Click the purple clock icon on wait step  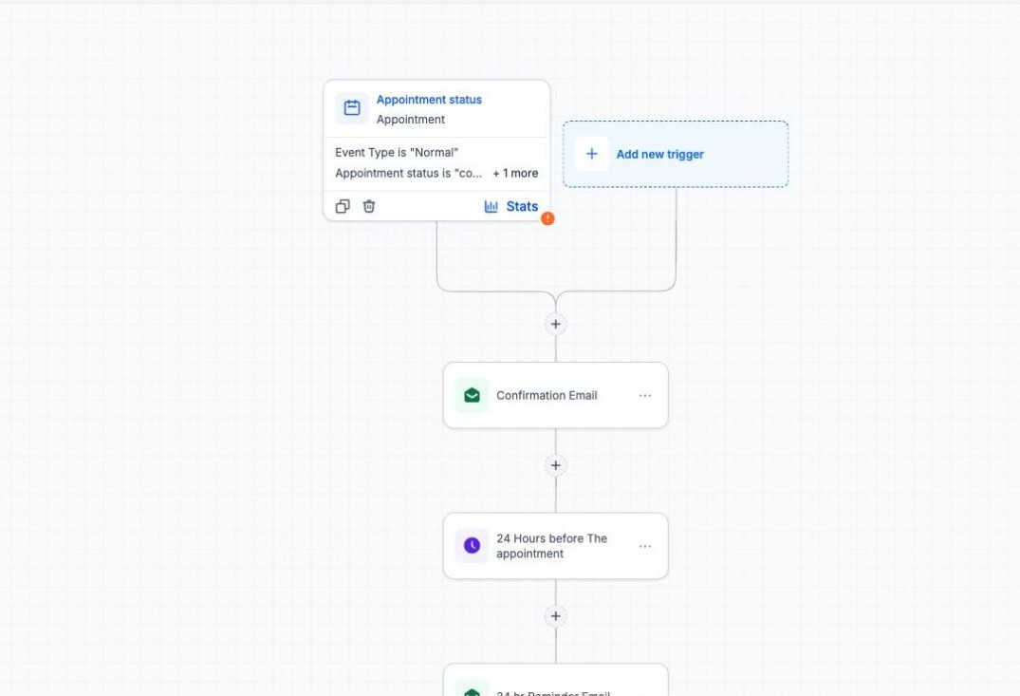473,546
